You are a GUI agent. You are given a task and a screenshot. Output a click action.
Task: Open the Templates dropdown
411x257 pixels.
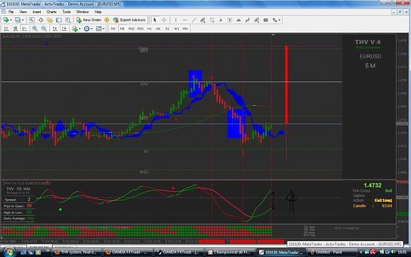pos(100,29)
